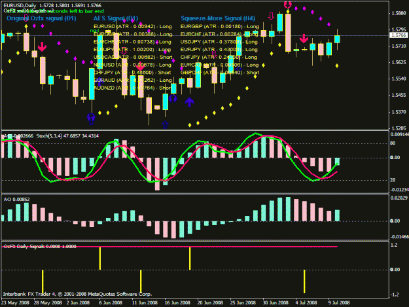Click the CHFJPY (ATR - 0.48600) Short row
Viewport: 409px width, 307px height.
[132, 73]
